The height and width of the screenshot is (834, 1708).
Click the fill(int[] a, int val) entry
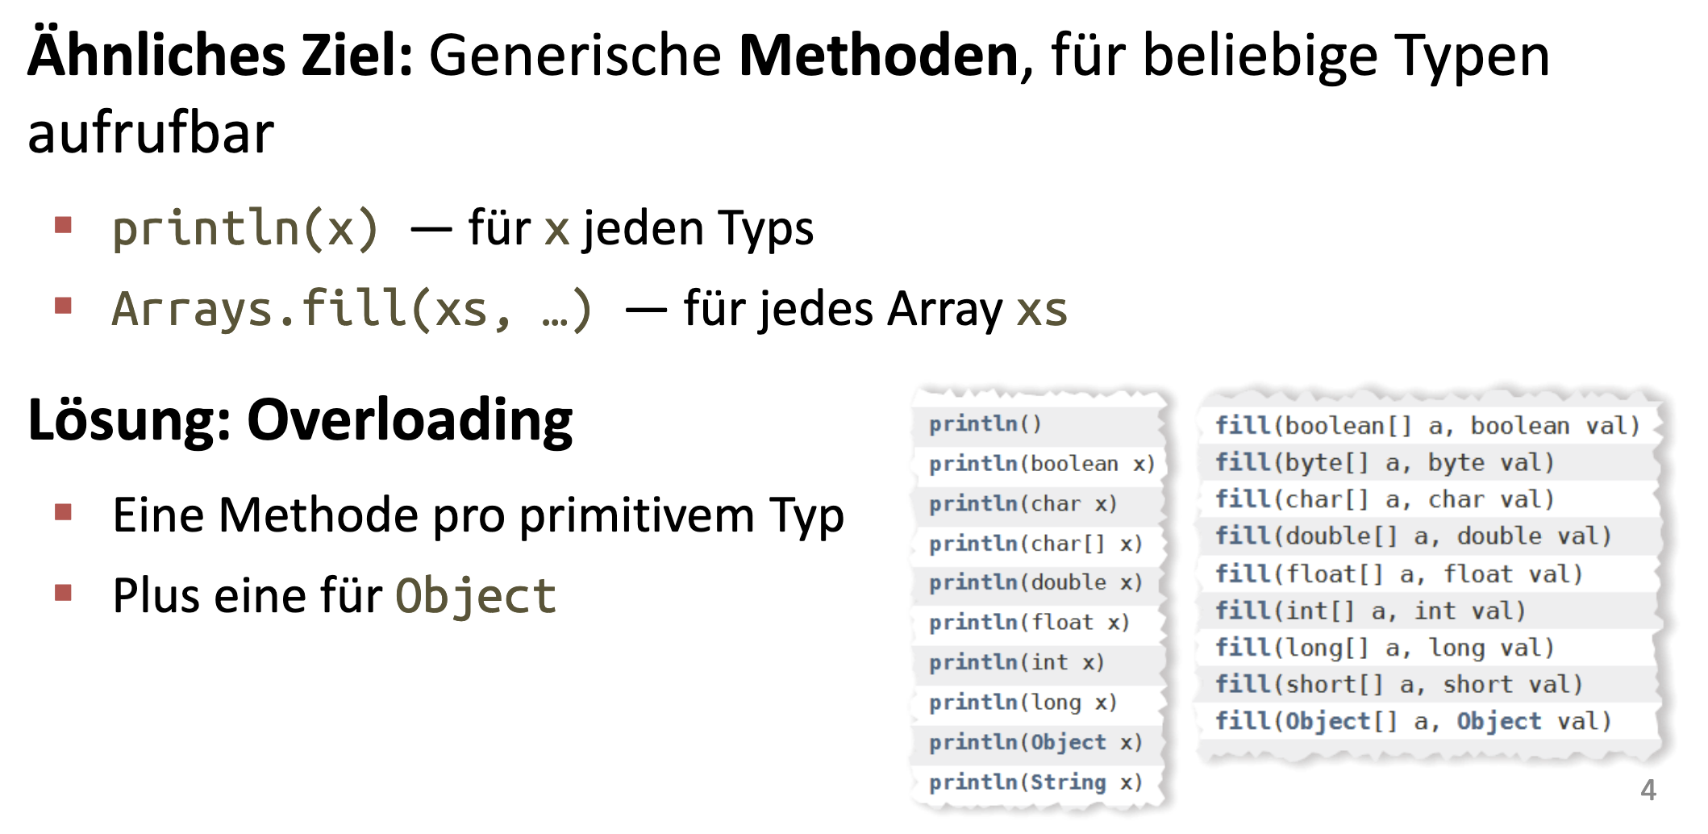tap(1370, 611)
